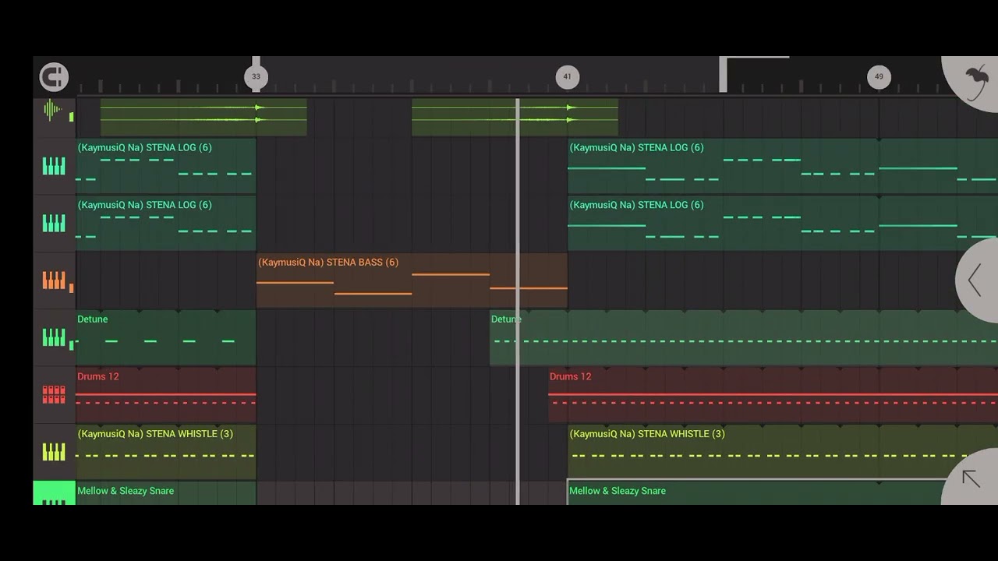Select the Mellow & Sleazy Snare clip ending at bar 33
Viewport: 998px width, 561px height.
[x=166, y=493]
